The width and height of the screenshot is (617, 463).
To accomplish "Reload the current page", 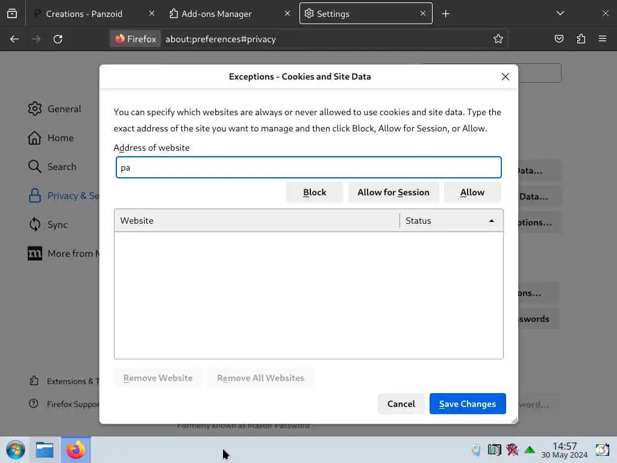I will (x=58, y=39).
